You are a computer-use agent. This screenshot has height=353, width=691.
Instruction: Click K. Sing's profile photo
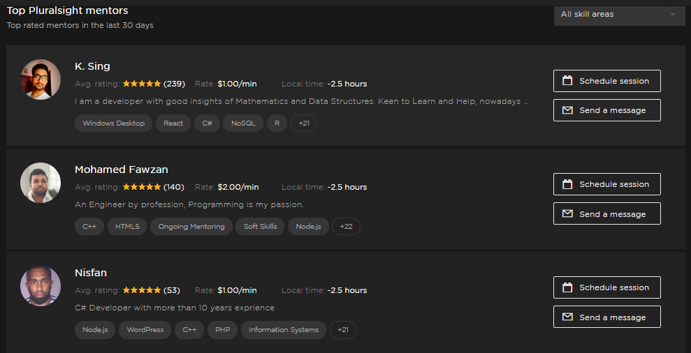pos(41,80)
